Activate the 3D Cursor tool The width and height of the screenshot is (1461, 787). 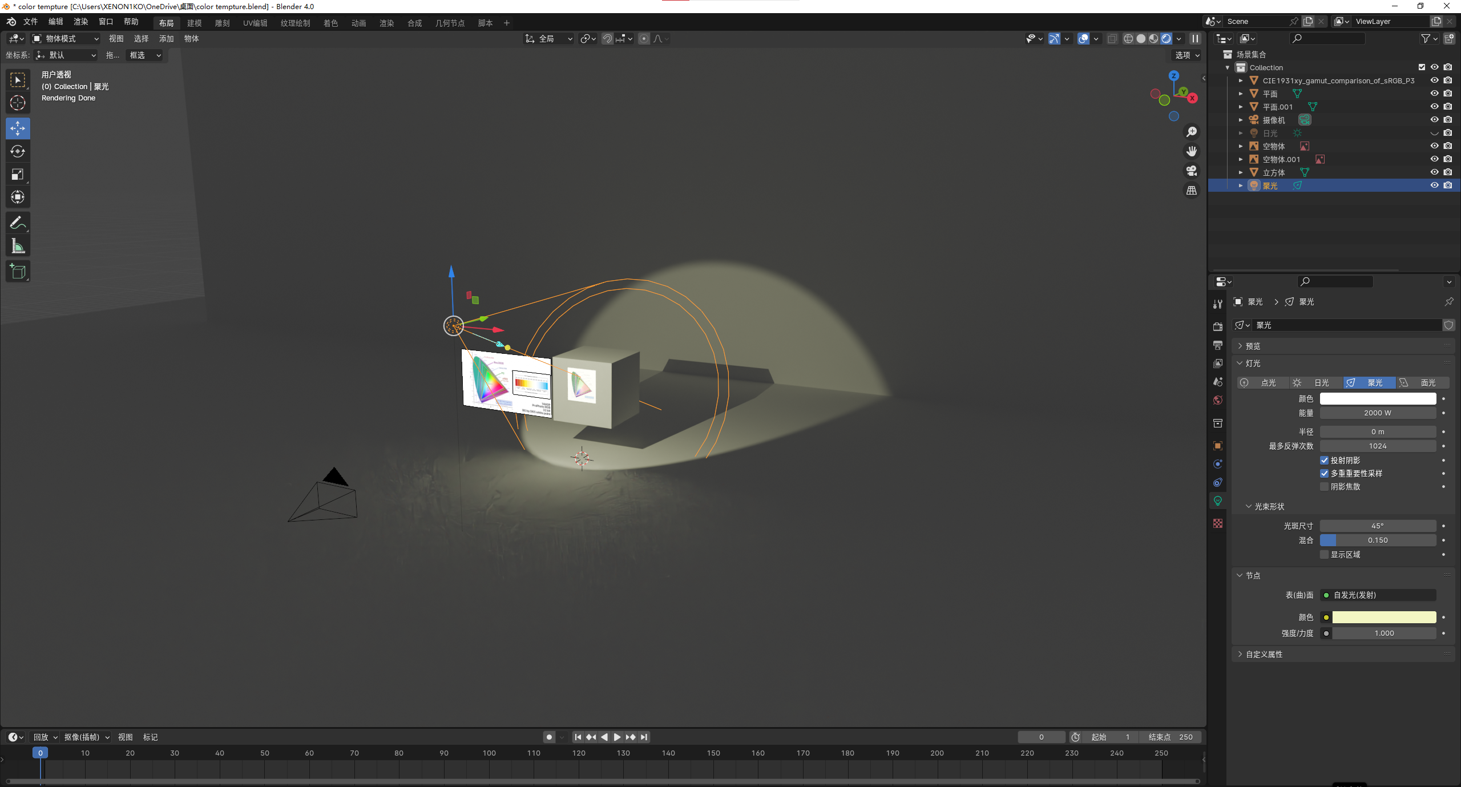(18, 103)
